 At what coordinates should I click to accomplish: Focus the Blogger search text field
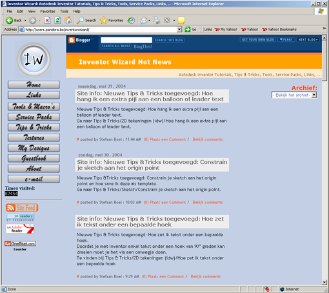point(126,40)
